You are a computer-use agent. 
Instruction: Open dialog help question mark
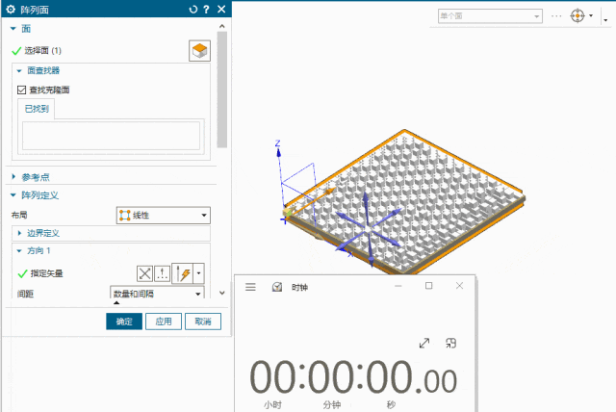[x=206, y=10]
